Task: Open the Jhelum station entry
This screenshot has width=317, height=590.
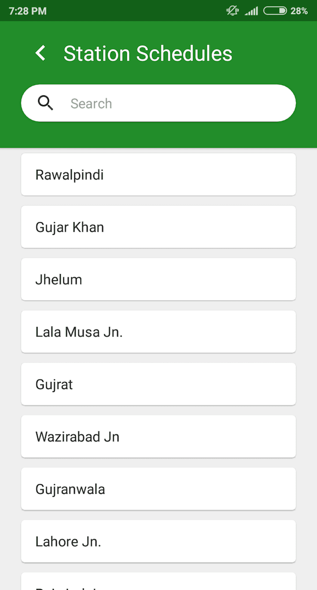Action: (158, 279)
